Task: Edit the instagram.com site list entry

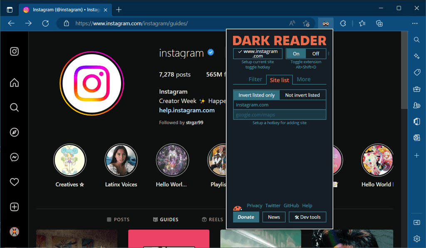Action: point(280,105)
